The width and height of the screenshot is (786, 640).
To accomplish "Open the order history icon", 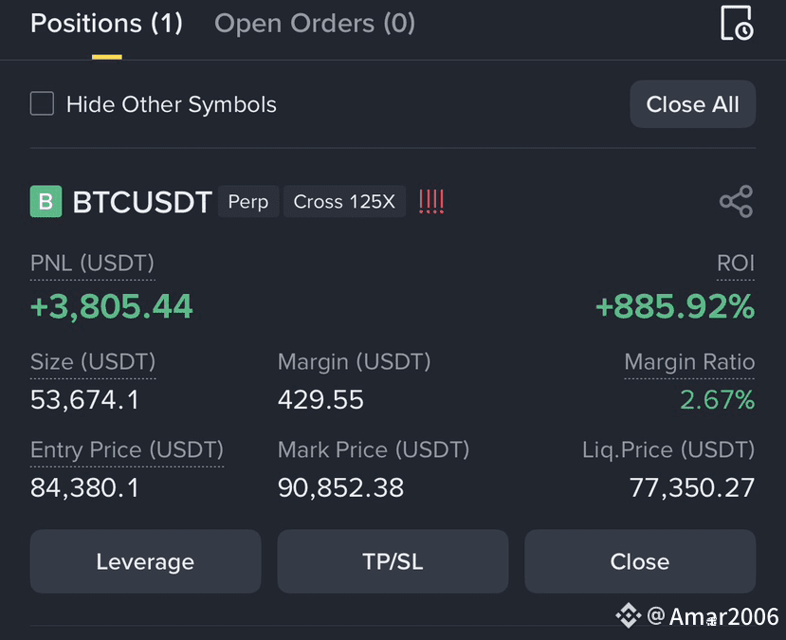I will click(737, 23).
